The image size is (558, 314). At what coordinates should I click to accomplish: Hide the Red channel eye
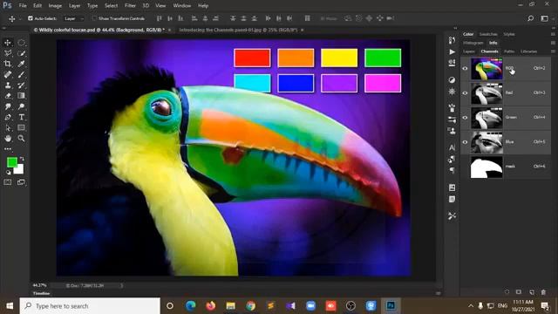(x=465, y=93)
